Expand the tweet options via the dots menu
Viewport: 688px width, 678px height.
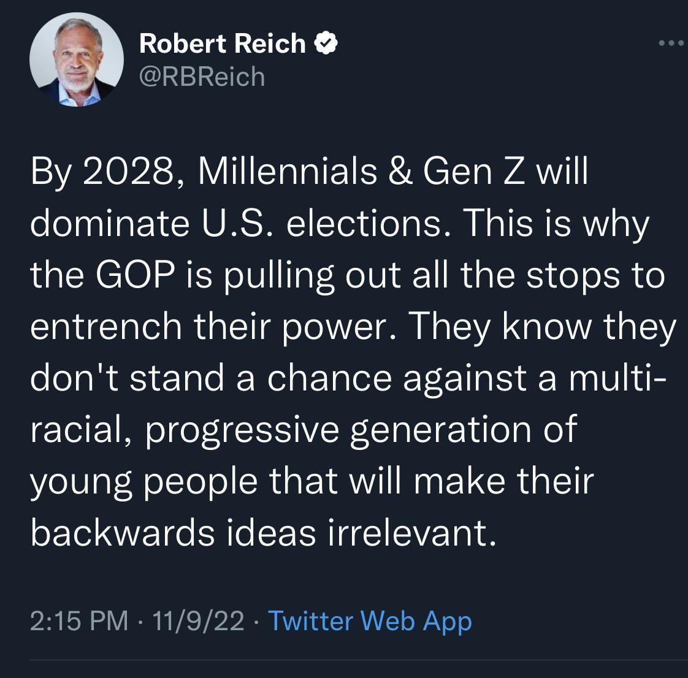pyautogui.click(x=673, y=42)
